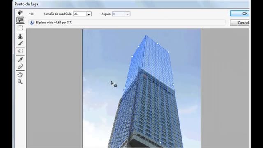This screenshot has height=148, width=263.
Task: Click the top apex handle of plane
Action: pos(146,36)
